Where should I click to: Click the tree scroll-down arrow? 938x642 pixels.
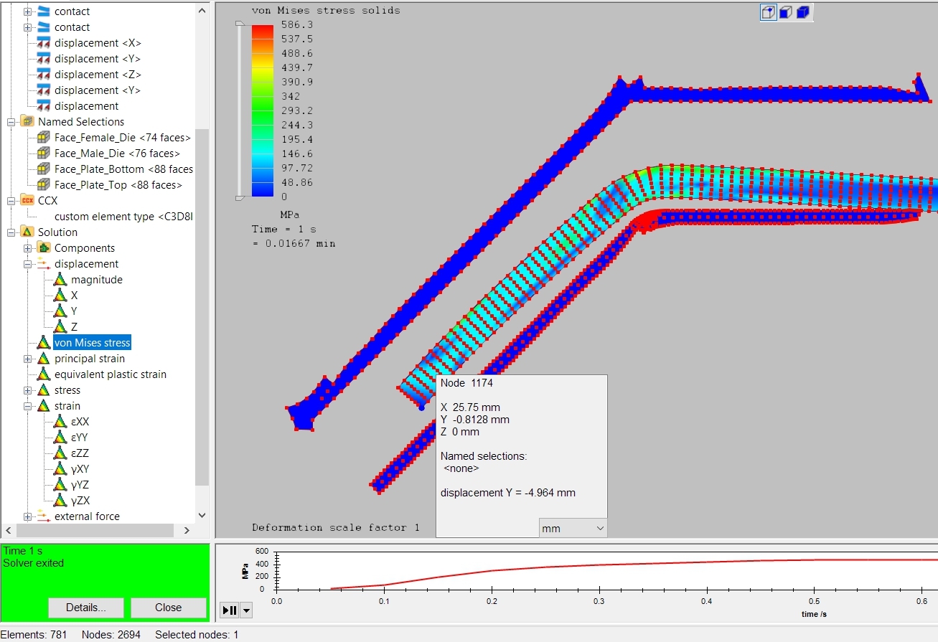coord(202,515)
